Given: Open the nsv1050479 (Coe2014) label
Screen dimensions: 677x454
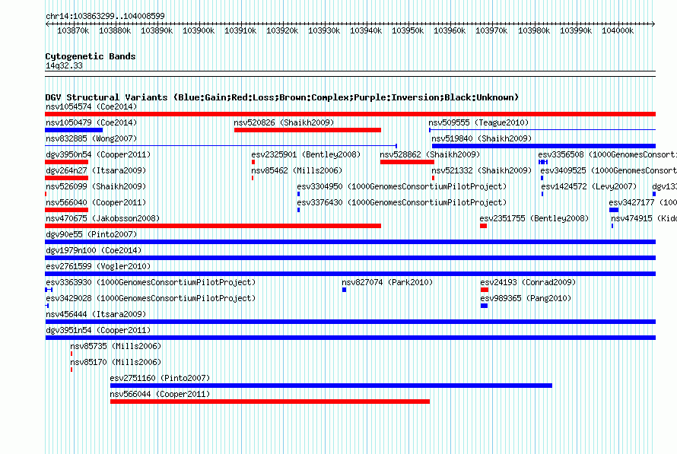Looking at the screenshot, I should tap(91, 122).
